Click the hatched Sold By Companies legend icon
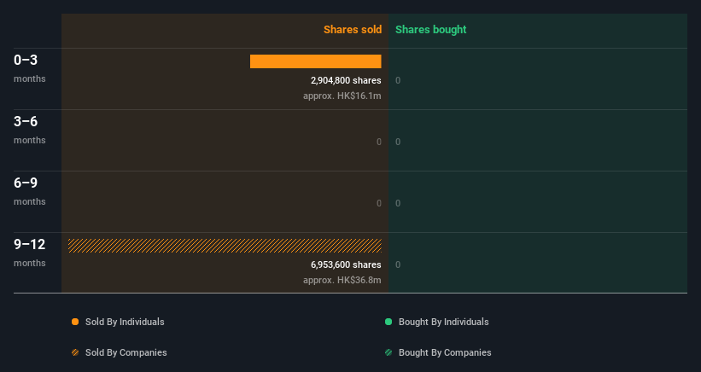701x372 pixels. [x=75, y=352]
